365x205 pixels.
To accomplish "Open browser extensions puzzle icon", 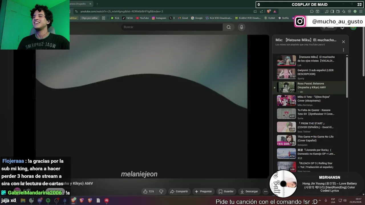I will (312, 11).
